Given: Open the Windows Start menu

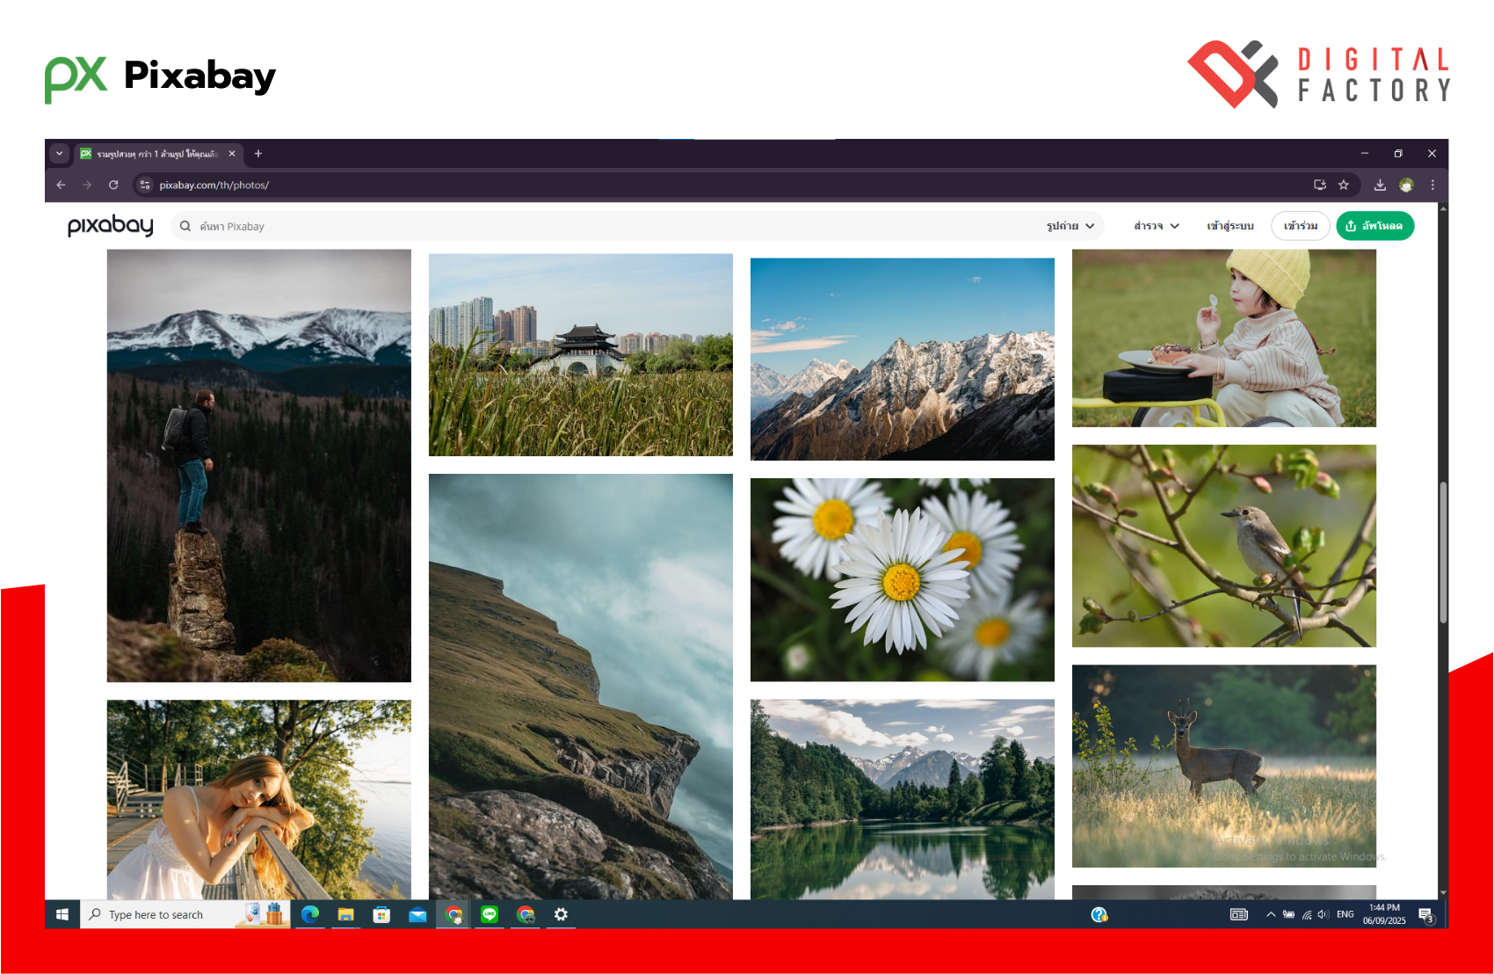Looking at the screenshot, I should coord(62,914).
